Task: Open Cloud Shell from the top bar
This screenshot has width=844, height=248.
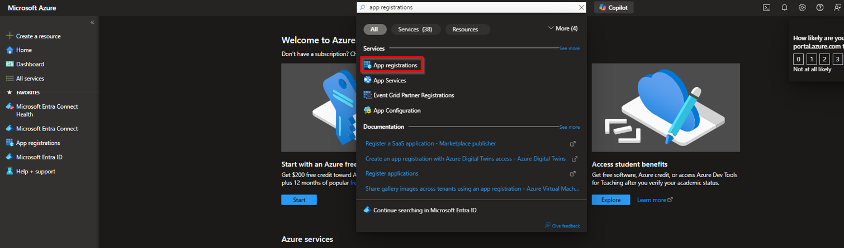Action: [x=766, y=8]
